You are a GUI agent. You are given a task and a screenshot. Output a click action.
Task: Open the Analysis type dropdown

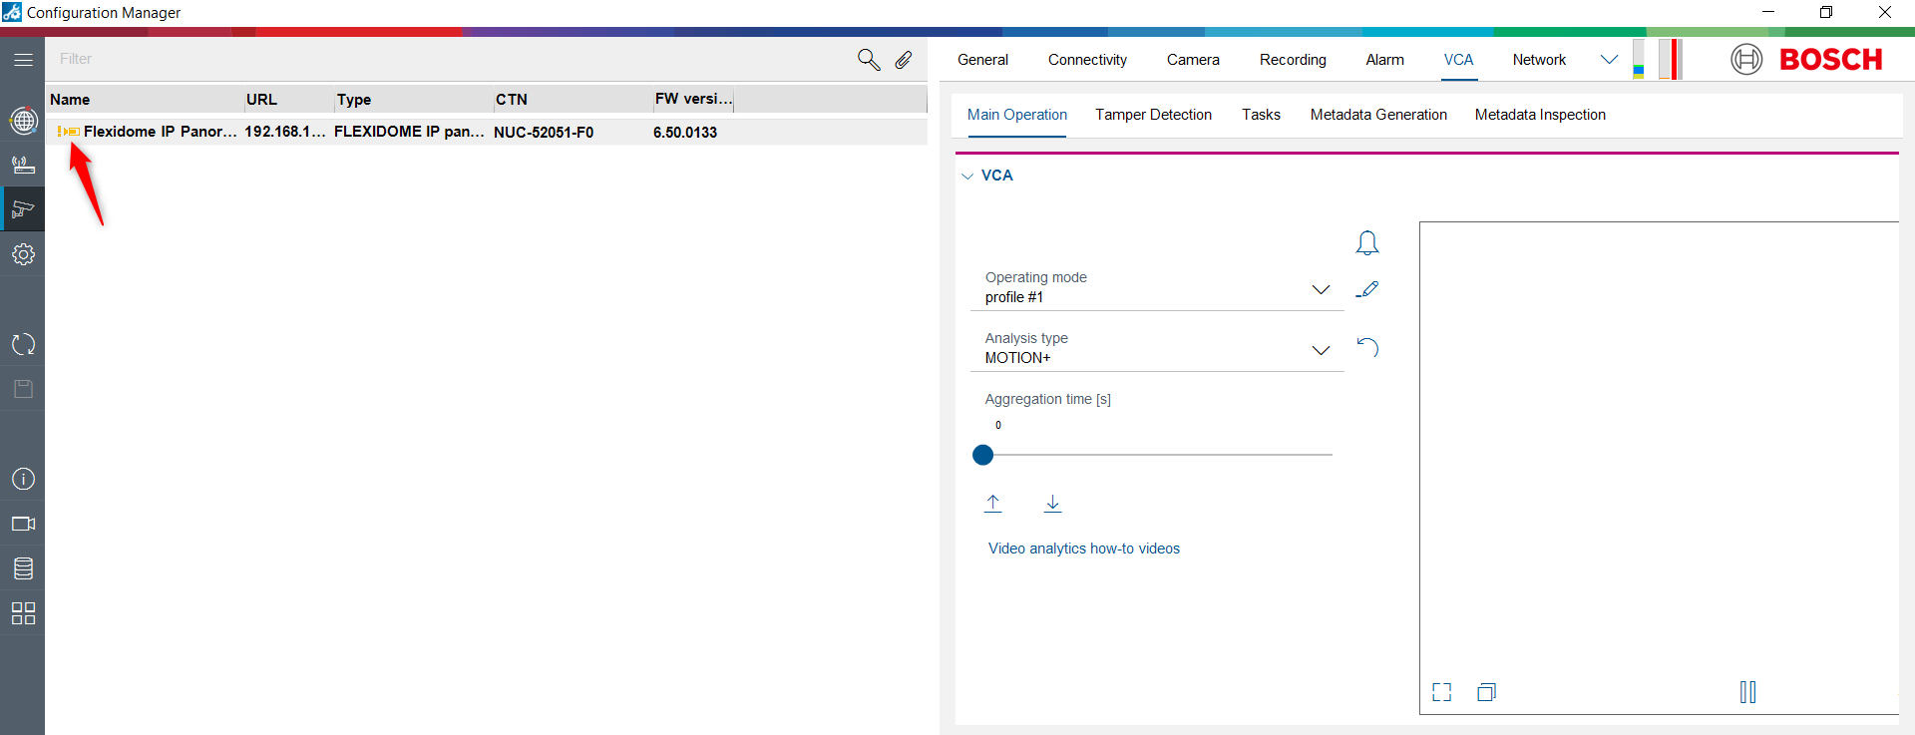pyautogui.click(x=1321, y=350)
